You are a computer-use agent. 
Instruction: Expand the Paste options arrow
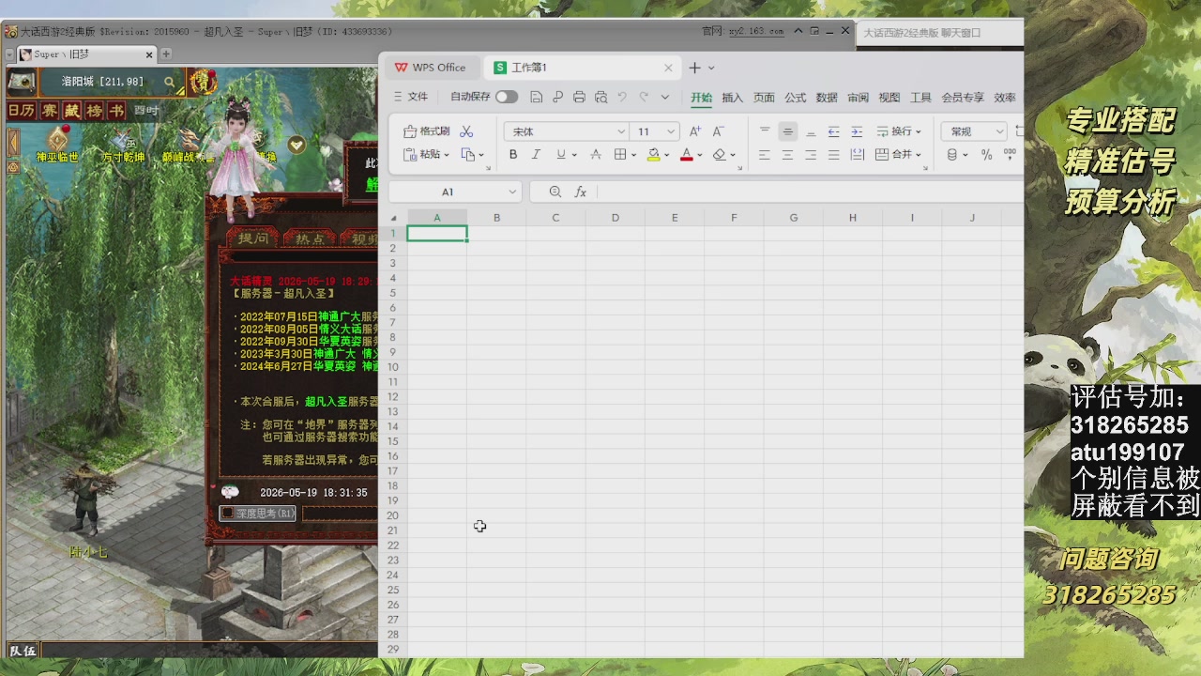click(447, 155)
